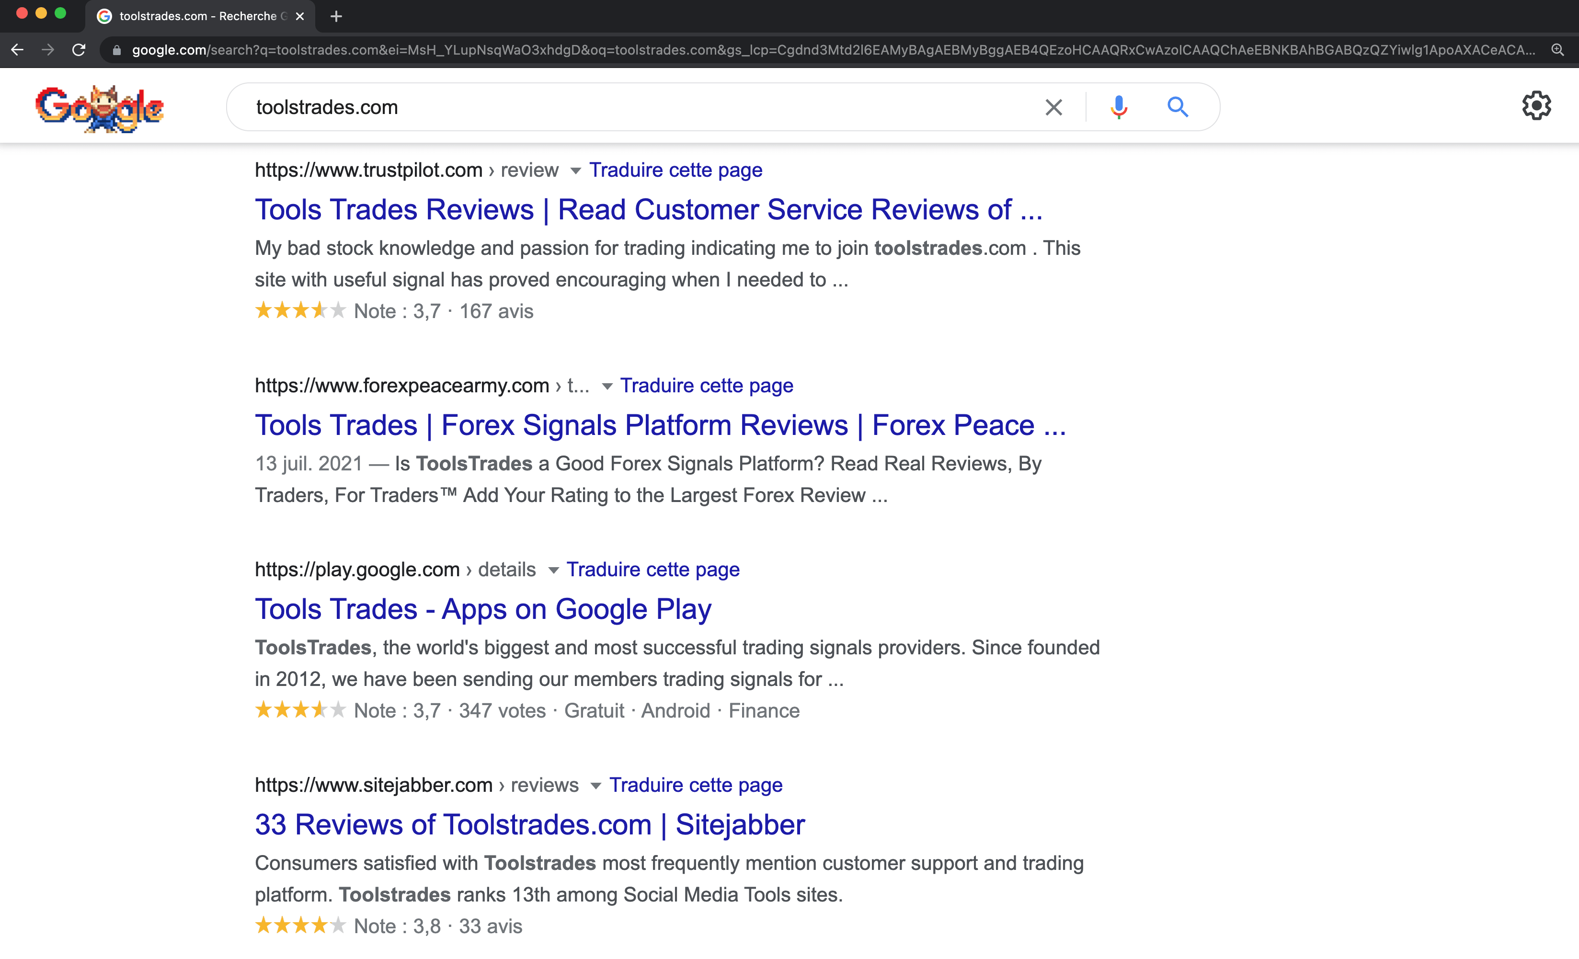The height and width of the screenshot is (959, 1579).
Task: Click star rating under the Google Play result
Action: click(x=300, y=710)
